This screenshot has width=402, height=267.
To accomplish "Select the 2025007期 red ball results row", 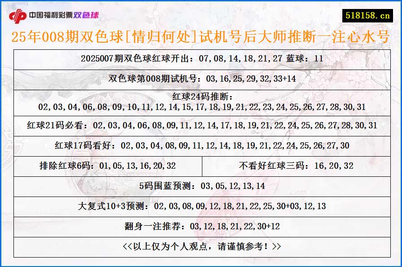I will point(201,59).
